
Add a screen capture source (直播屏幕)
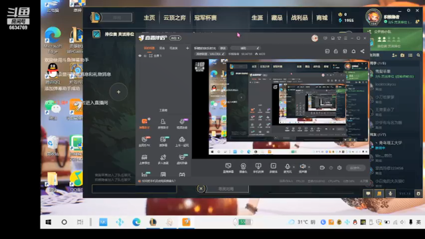pyautogui.click(x=228, y=168)
